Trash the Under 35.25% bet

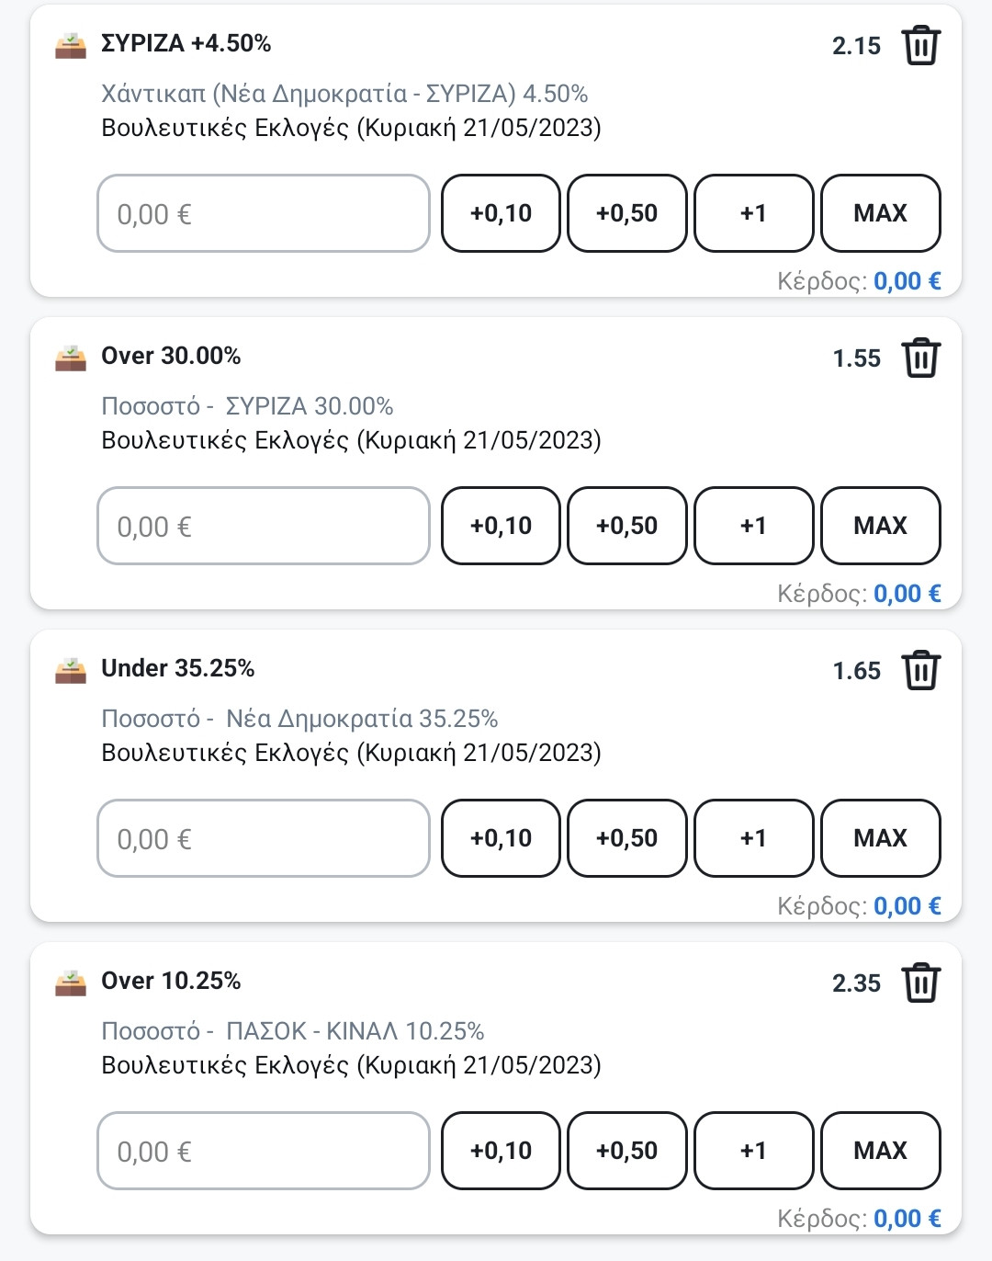(x=920, y=671)
